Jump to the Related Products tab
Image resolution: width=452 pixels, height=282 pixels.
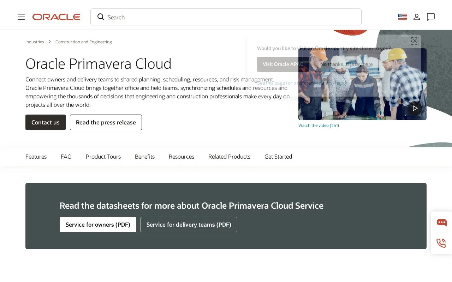[x=229, y=157]
